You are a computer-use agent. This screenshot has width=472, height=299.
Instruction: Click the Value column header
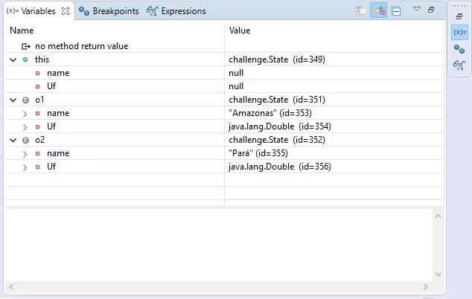point(240,30)
